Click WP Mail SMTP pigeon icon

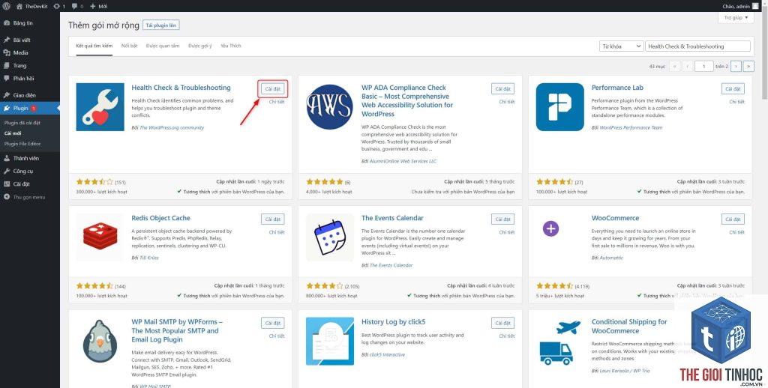100,341
